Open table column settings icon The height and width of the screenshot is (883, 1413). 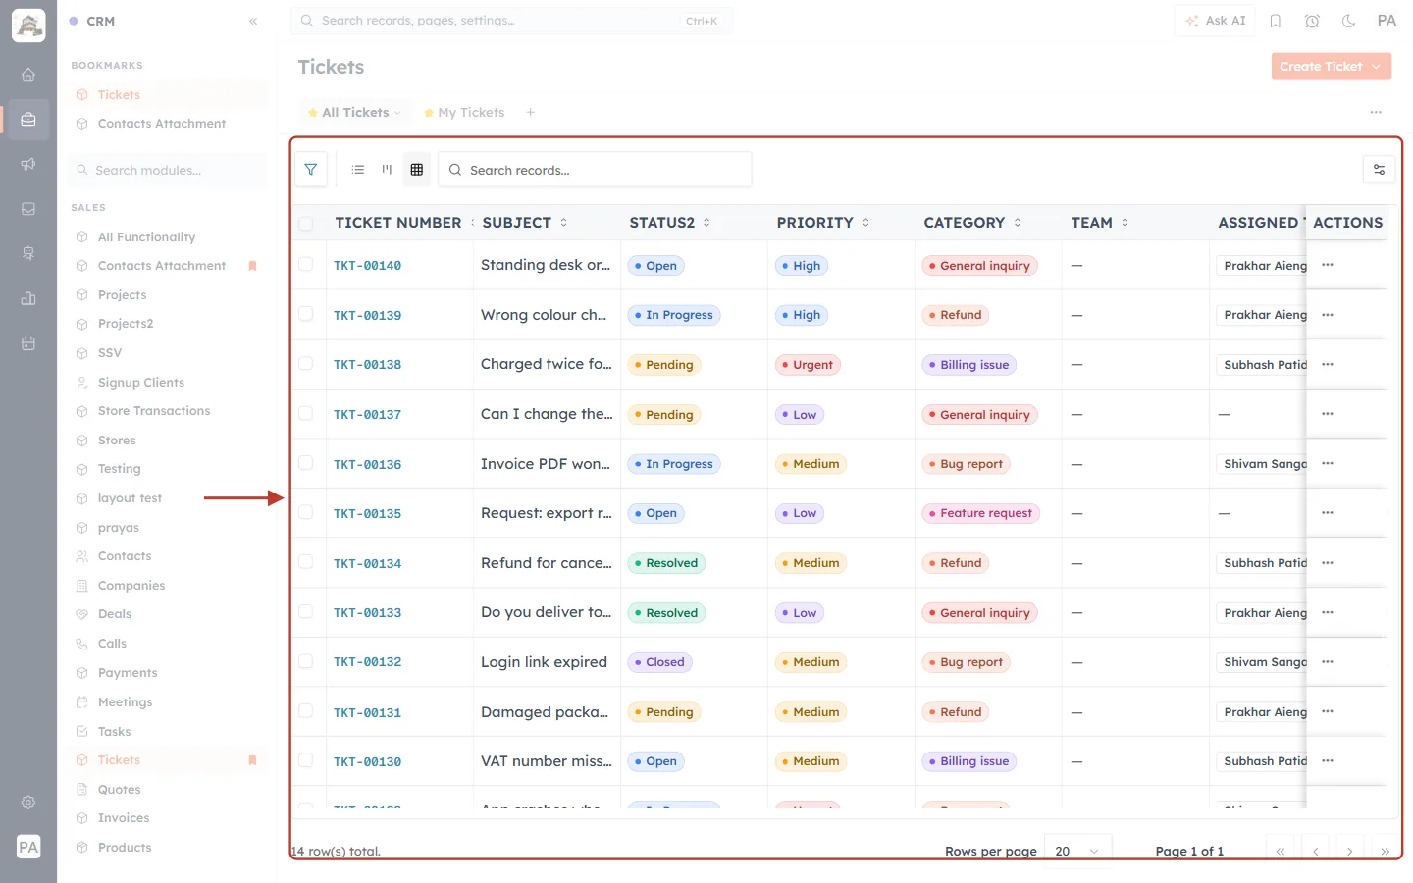[1379, 170]
